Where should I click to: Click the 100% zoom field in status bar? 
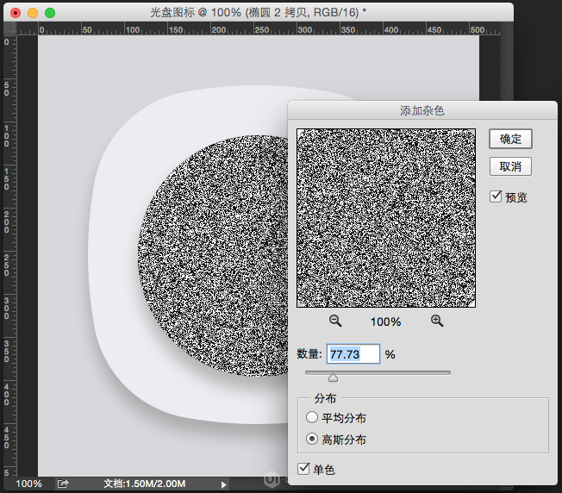click(x=28, y=484)
